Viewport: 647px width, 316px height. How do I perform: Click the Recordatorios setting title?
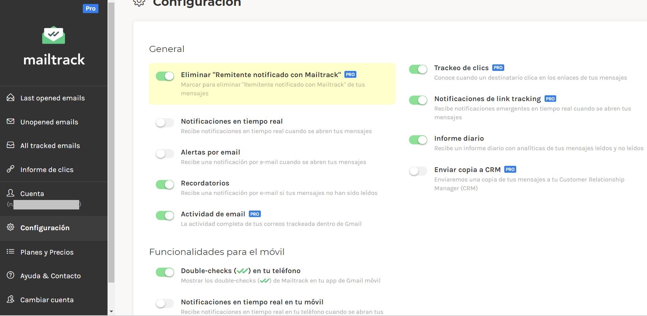[205, 183]
